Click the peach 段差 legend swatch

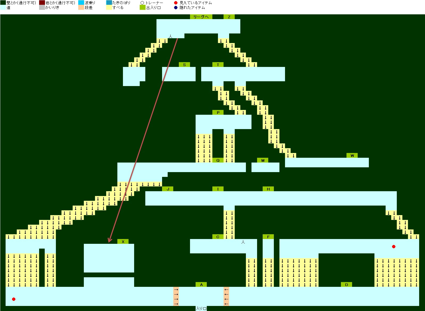pos(81,7)
